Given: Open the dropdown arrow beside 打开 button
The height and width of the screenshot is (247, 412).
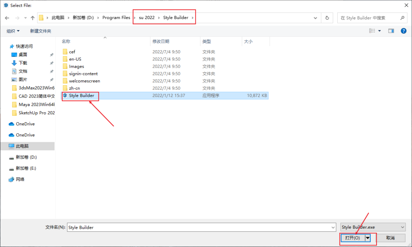Looking at the screenshot, I should coord(368,238).
